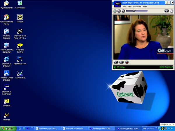Select the CuteFTP desktop icon
The image size is (175, 131).
click(7, 102)
